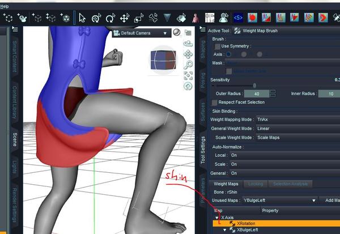Viewport: 340px width, 234px height.
Task: Open the Posing side tab
Action: pos(203,80)
